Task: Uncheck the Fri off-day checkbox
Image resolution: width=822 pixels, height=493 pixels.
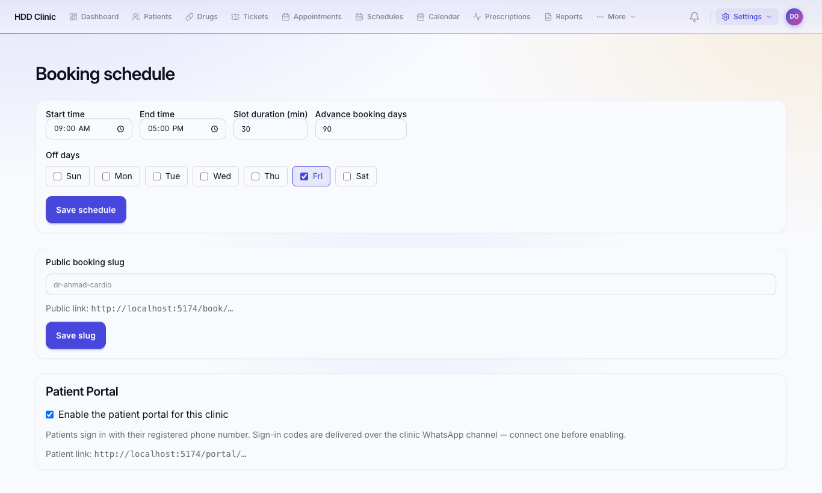Action: tap(304, 176)
